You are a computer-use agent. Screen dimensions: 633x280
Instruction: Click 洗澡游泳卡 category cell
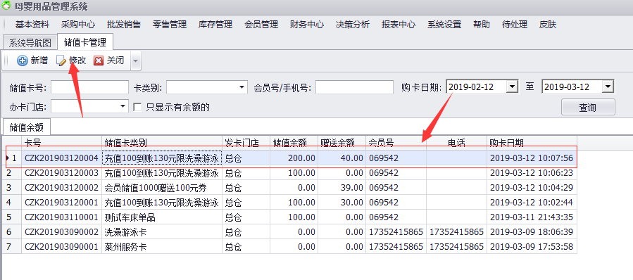[162, 232]
